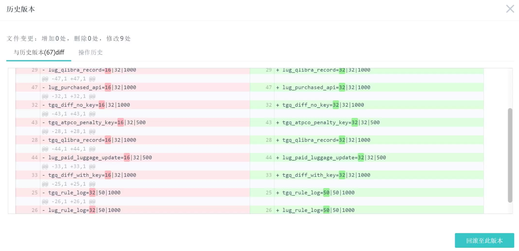Click the hunk header @@ -26,1 +26,1 @@
The image size is (519, 251).
[69, 201]
